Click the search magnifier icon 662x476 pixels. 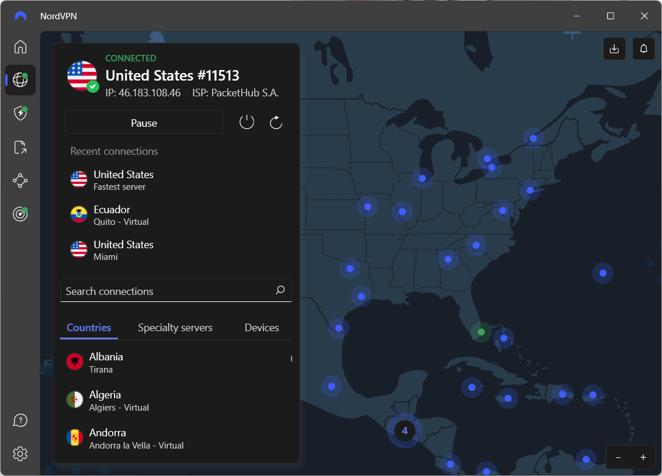[x=280, y=290]
